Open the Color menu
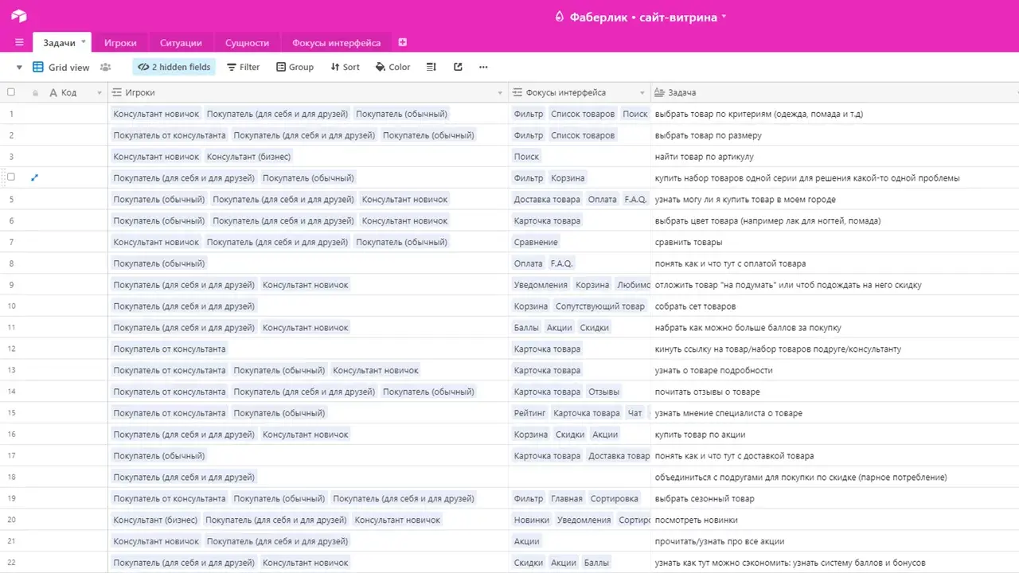1019x573 pixels. click(x=393, y=67)
